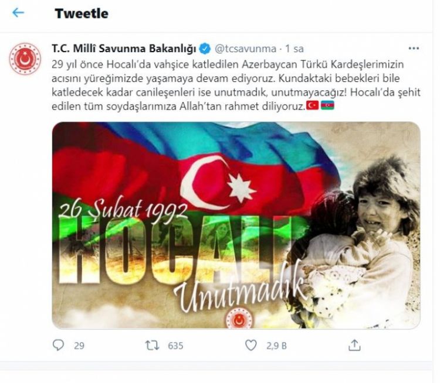Click the reply speech bubble icon
Image resolution: width=440 pixels, height=383 pixels.
(58, 345)
